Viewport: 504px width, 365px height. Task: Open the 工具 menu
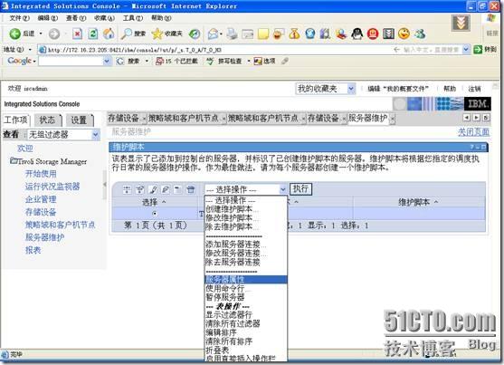click(x=133, y=18)
